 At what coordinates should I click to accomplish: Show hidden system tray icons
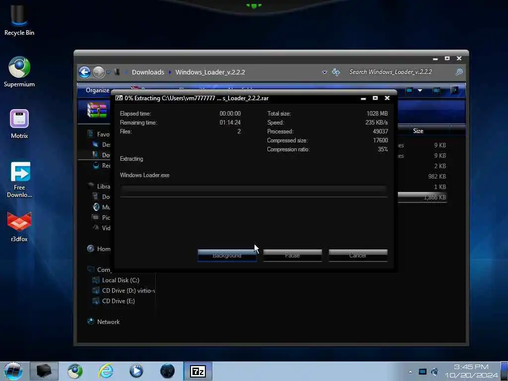[410, 372]
